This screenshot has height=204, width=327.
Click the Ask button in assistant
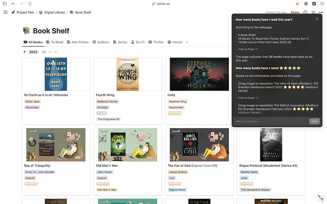click(x=314, y=121)
